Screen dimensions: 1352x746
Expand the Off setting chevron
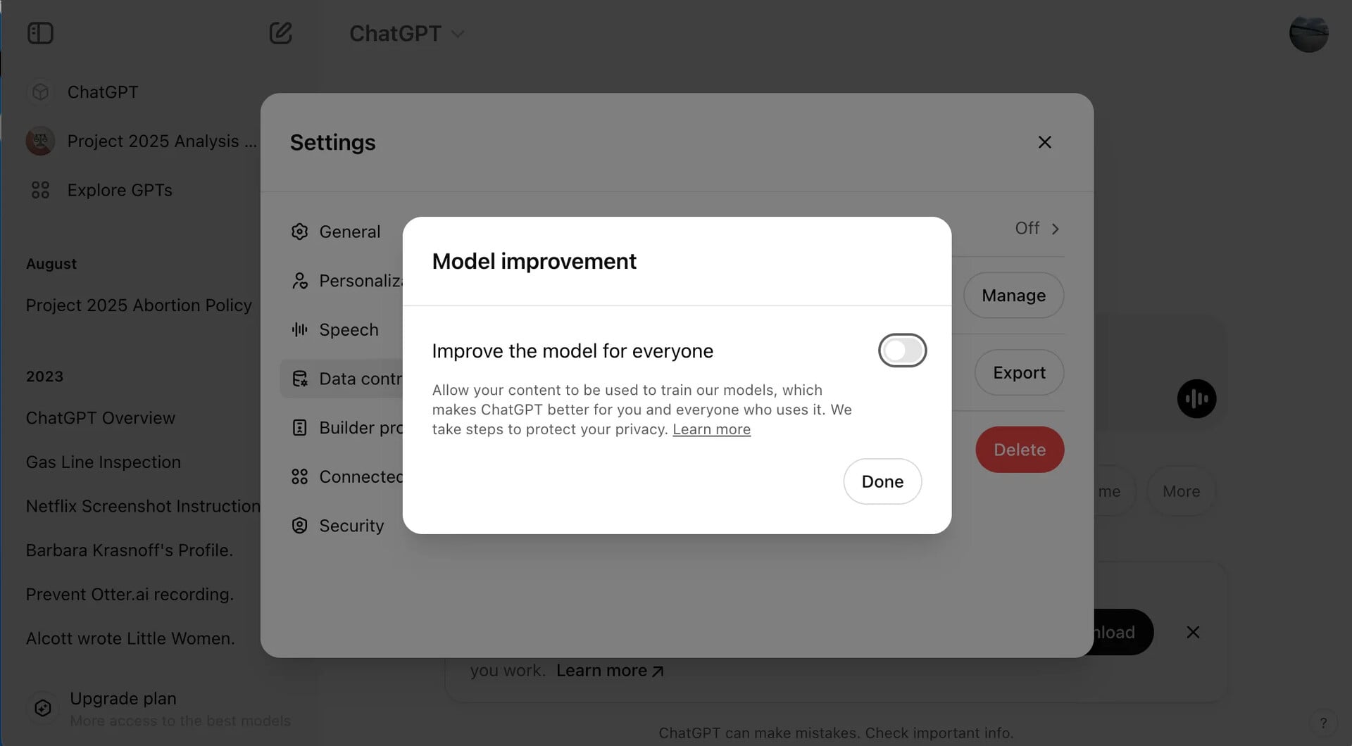pyautogui.click(x=1054, y=229)
